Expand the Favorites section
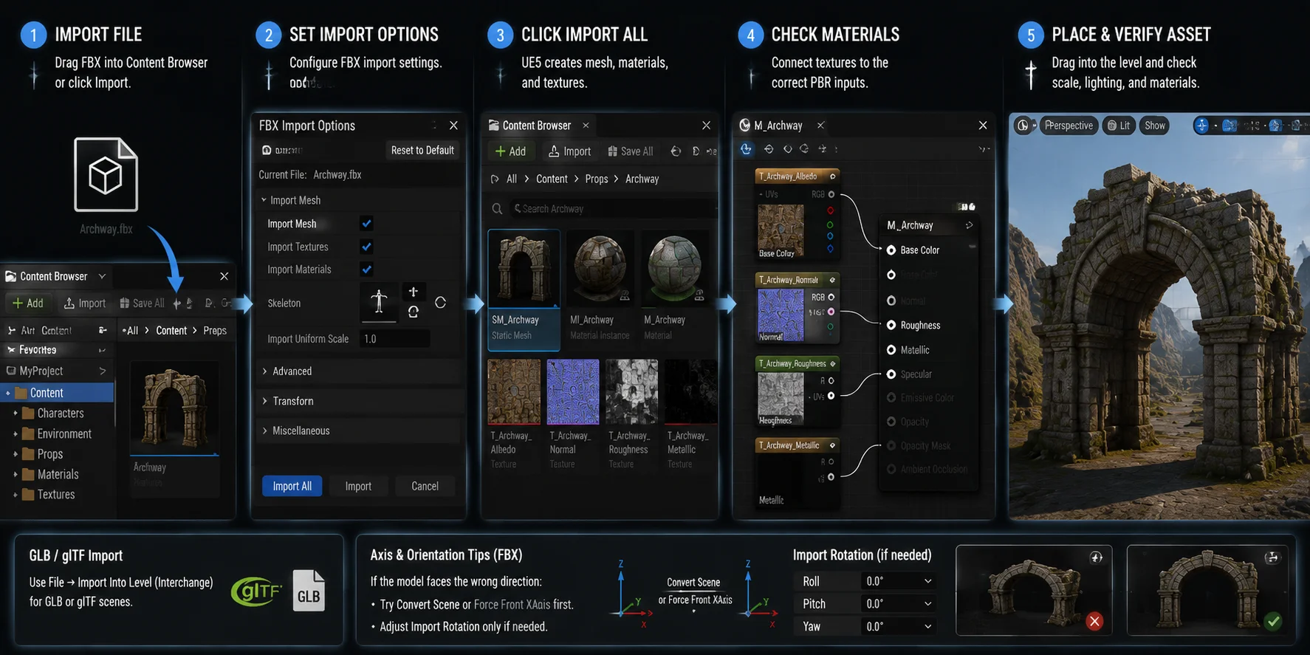This screenshot has height=655, width=1310. [x=103, y=349]
